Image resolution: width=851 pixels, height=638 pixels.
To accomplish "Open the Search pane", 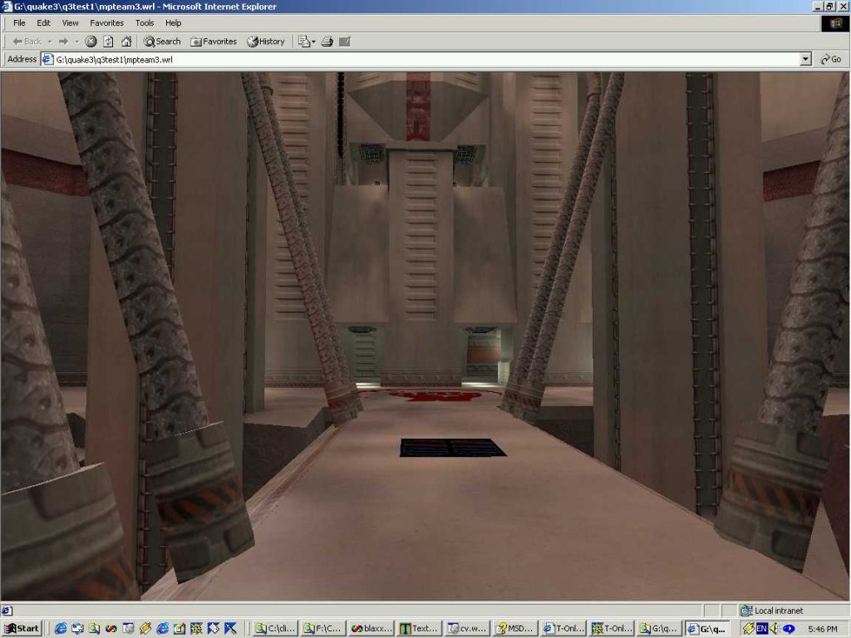I will pos(162,42).
